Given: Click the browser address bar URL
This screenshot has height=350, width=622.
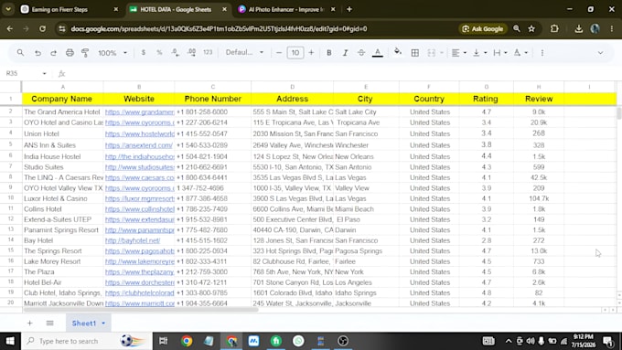Looking at the screenshot, I should coord(219,28).
